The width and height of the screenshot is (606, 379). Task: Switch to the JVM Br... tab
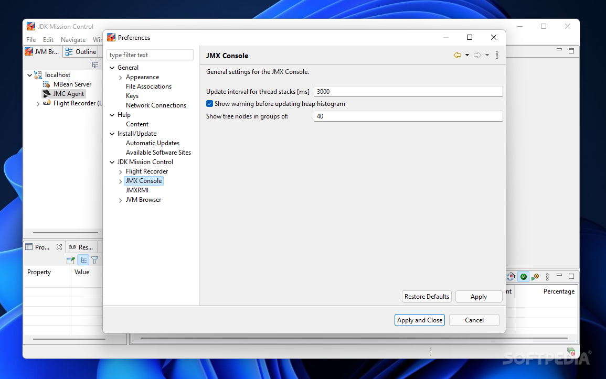tap(42, 52)
